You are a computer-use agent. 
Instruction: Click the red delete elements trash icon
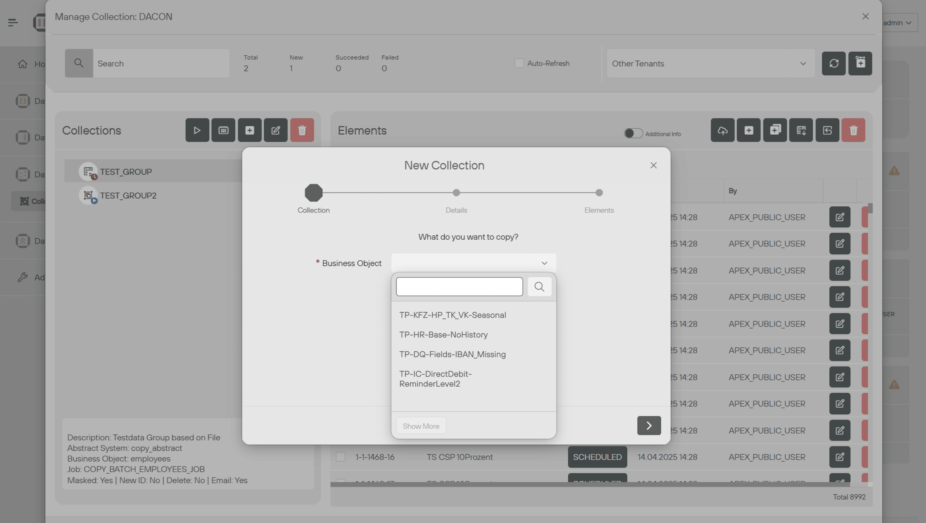coord(853,130)
